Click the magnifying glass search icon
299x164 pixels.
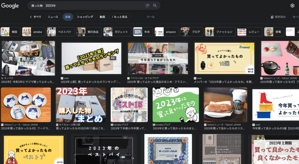pos(155,6)
